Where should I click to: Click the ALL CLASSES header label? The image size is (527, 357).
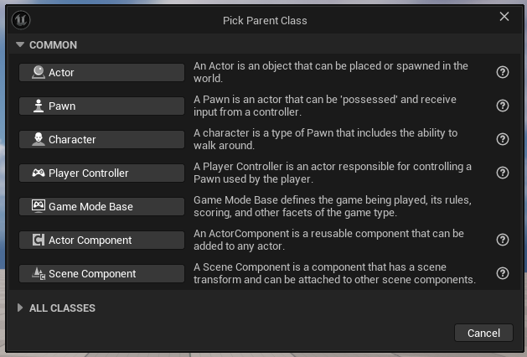pos(62,308)
